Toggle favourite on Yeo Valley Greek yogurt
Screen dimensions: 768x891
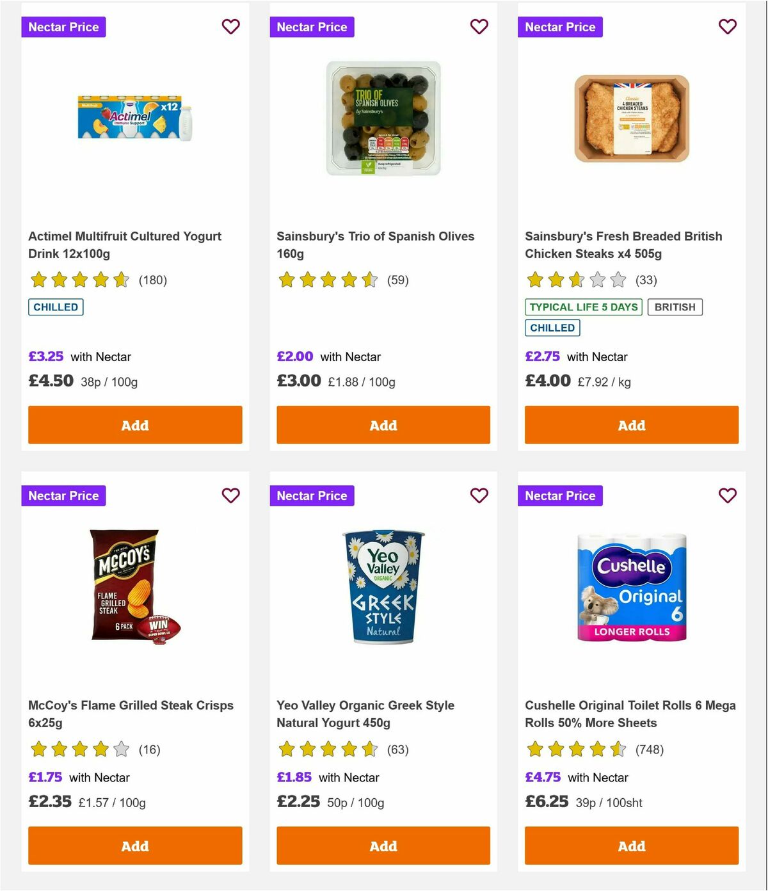(x=479, y=495)
